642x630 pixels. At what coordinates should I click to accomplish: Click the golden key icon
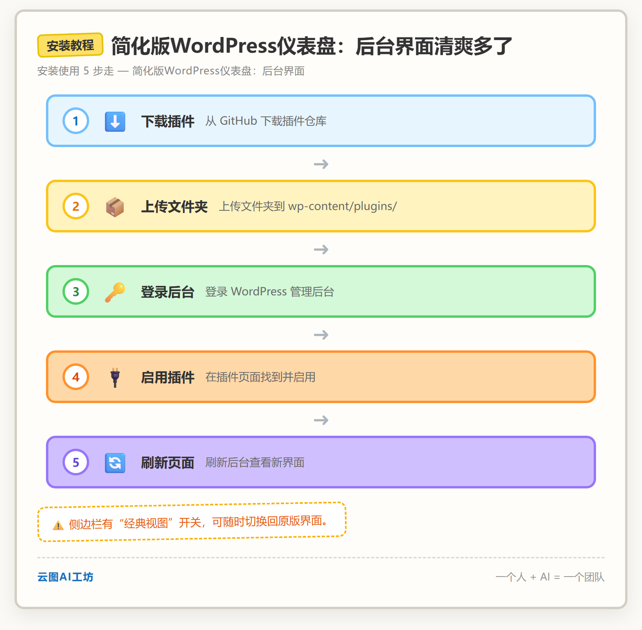[x=115, y=292]
